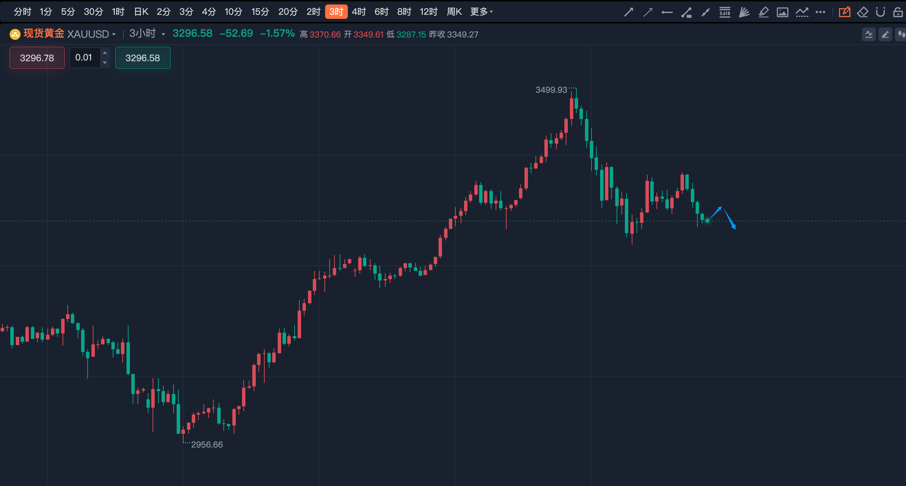
Task: Expand the XAUUSD symbol selector
Action: pyautogui.click(x=91, y=34)
